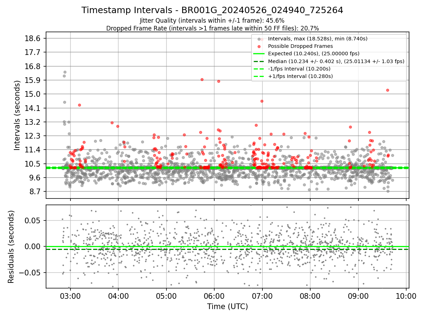Click the y-axis tick label '15.9'
The image size is (425, 319).
point(33,80)
